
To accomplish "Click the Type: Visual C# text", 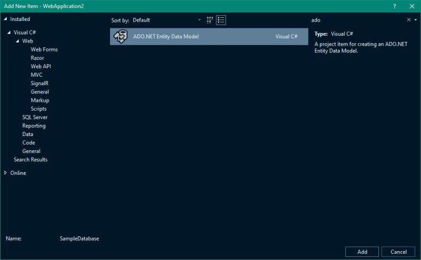I will click(x=334, y=34).
